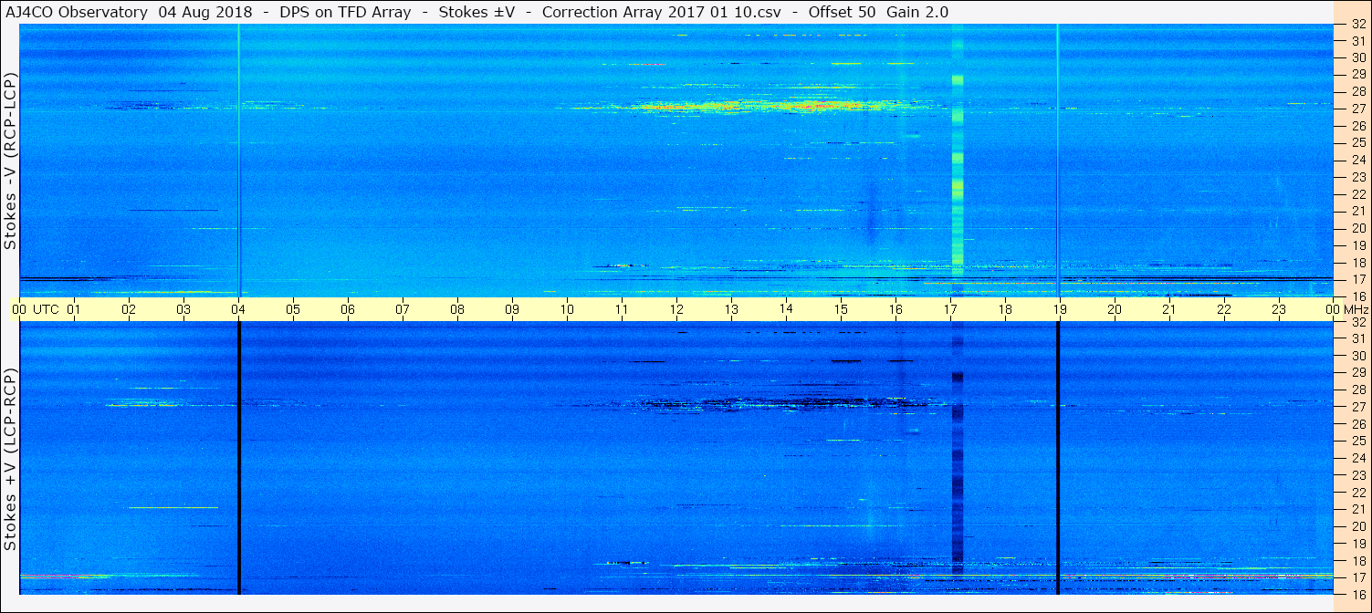This screenshot has height=613, width=1372.
Task: Click the 08 UTC time tick
Action: click(x=457, y=309)
